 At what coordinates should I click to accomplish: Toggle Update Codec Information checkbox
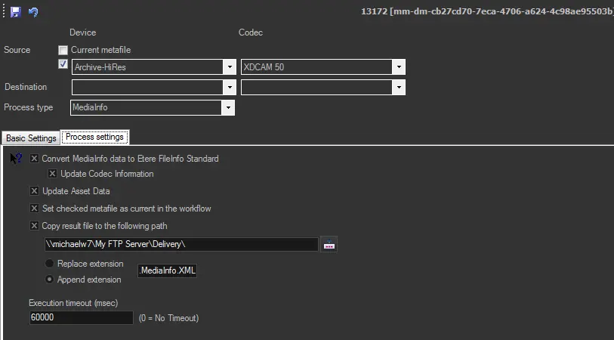coord(52,174)
